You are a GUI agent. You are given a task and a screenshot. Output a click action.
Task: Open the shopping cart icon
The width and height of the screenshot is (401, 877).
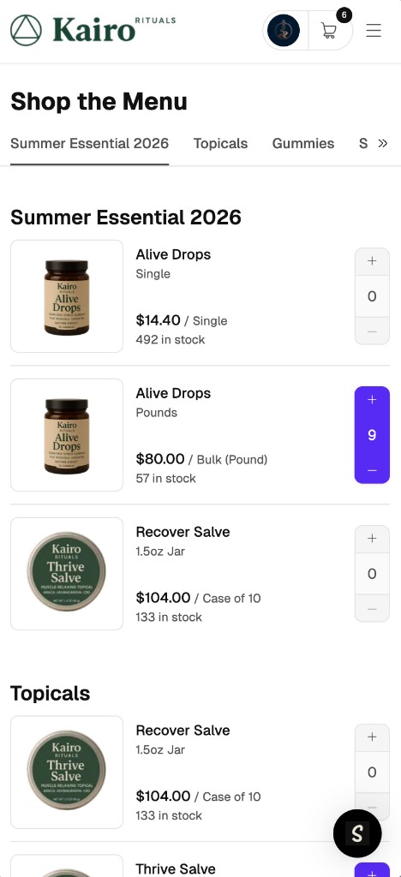[x=330, y=30]
